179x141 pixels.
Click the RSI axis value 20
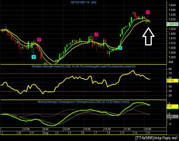click(x=170, y=95)
